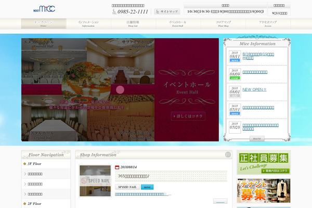Open the Information navigation tab
Image resolution: width=312 pixels, height=208 pixels.
pos(88,24)
